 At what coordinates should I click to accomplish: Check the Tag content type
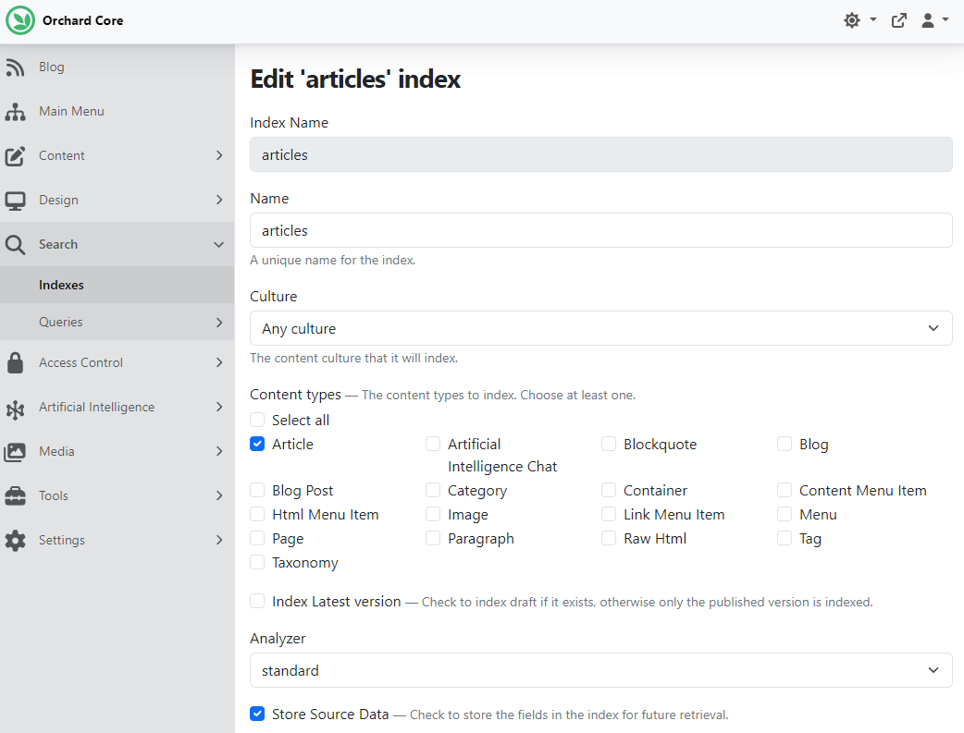[x=785, y=538]
